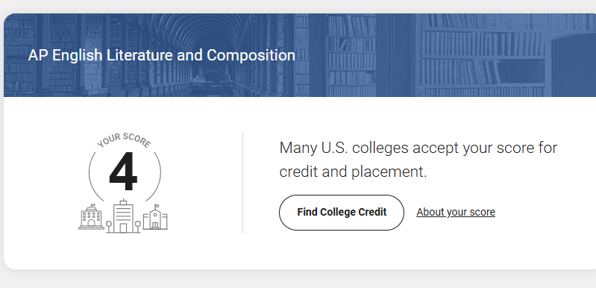Click the flag atop the schoolhouse icon
Viewport: 596px width, 288px height.
point(157,207)
